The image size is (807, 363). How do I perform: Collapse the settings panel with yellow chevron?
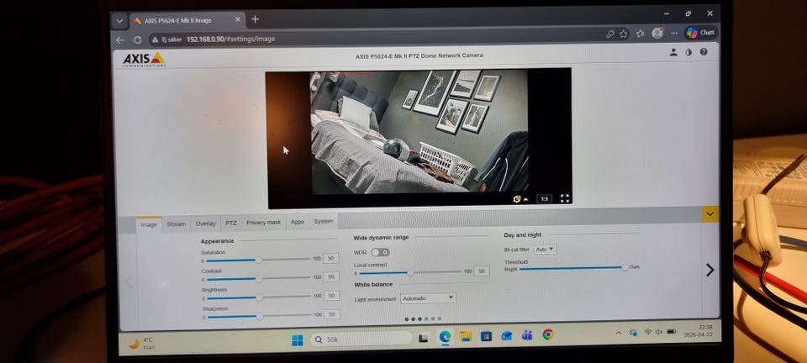[x=710, y=214]
